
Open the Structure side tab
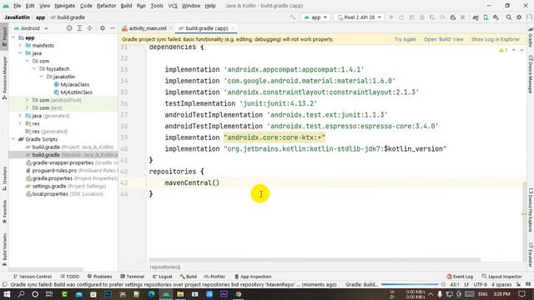4,178
